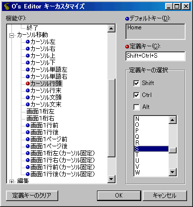Select カーソル単語右 in function tree
This screenshot has width=193, height=207.
[x=49, y=77]
